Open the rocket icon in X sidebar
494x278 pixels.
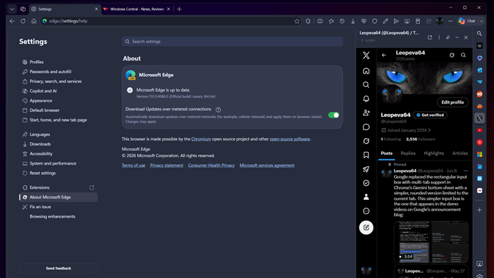click(366, 169)
